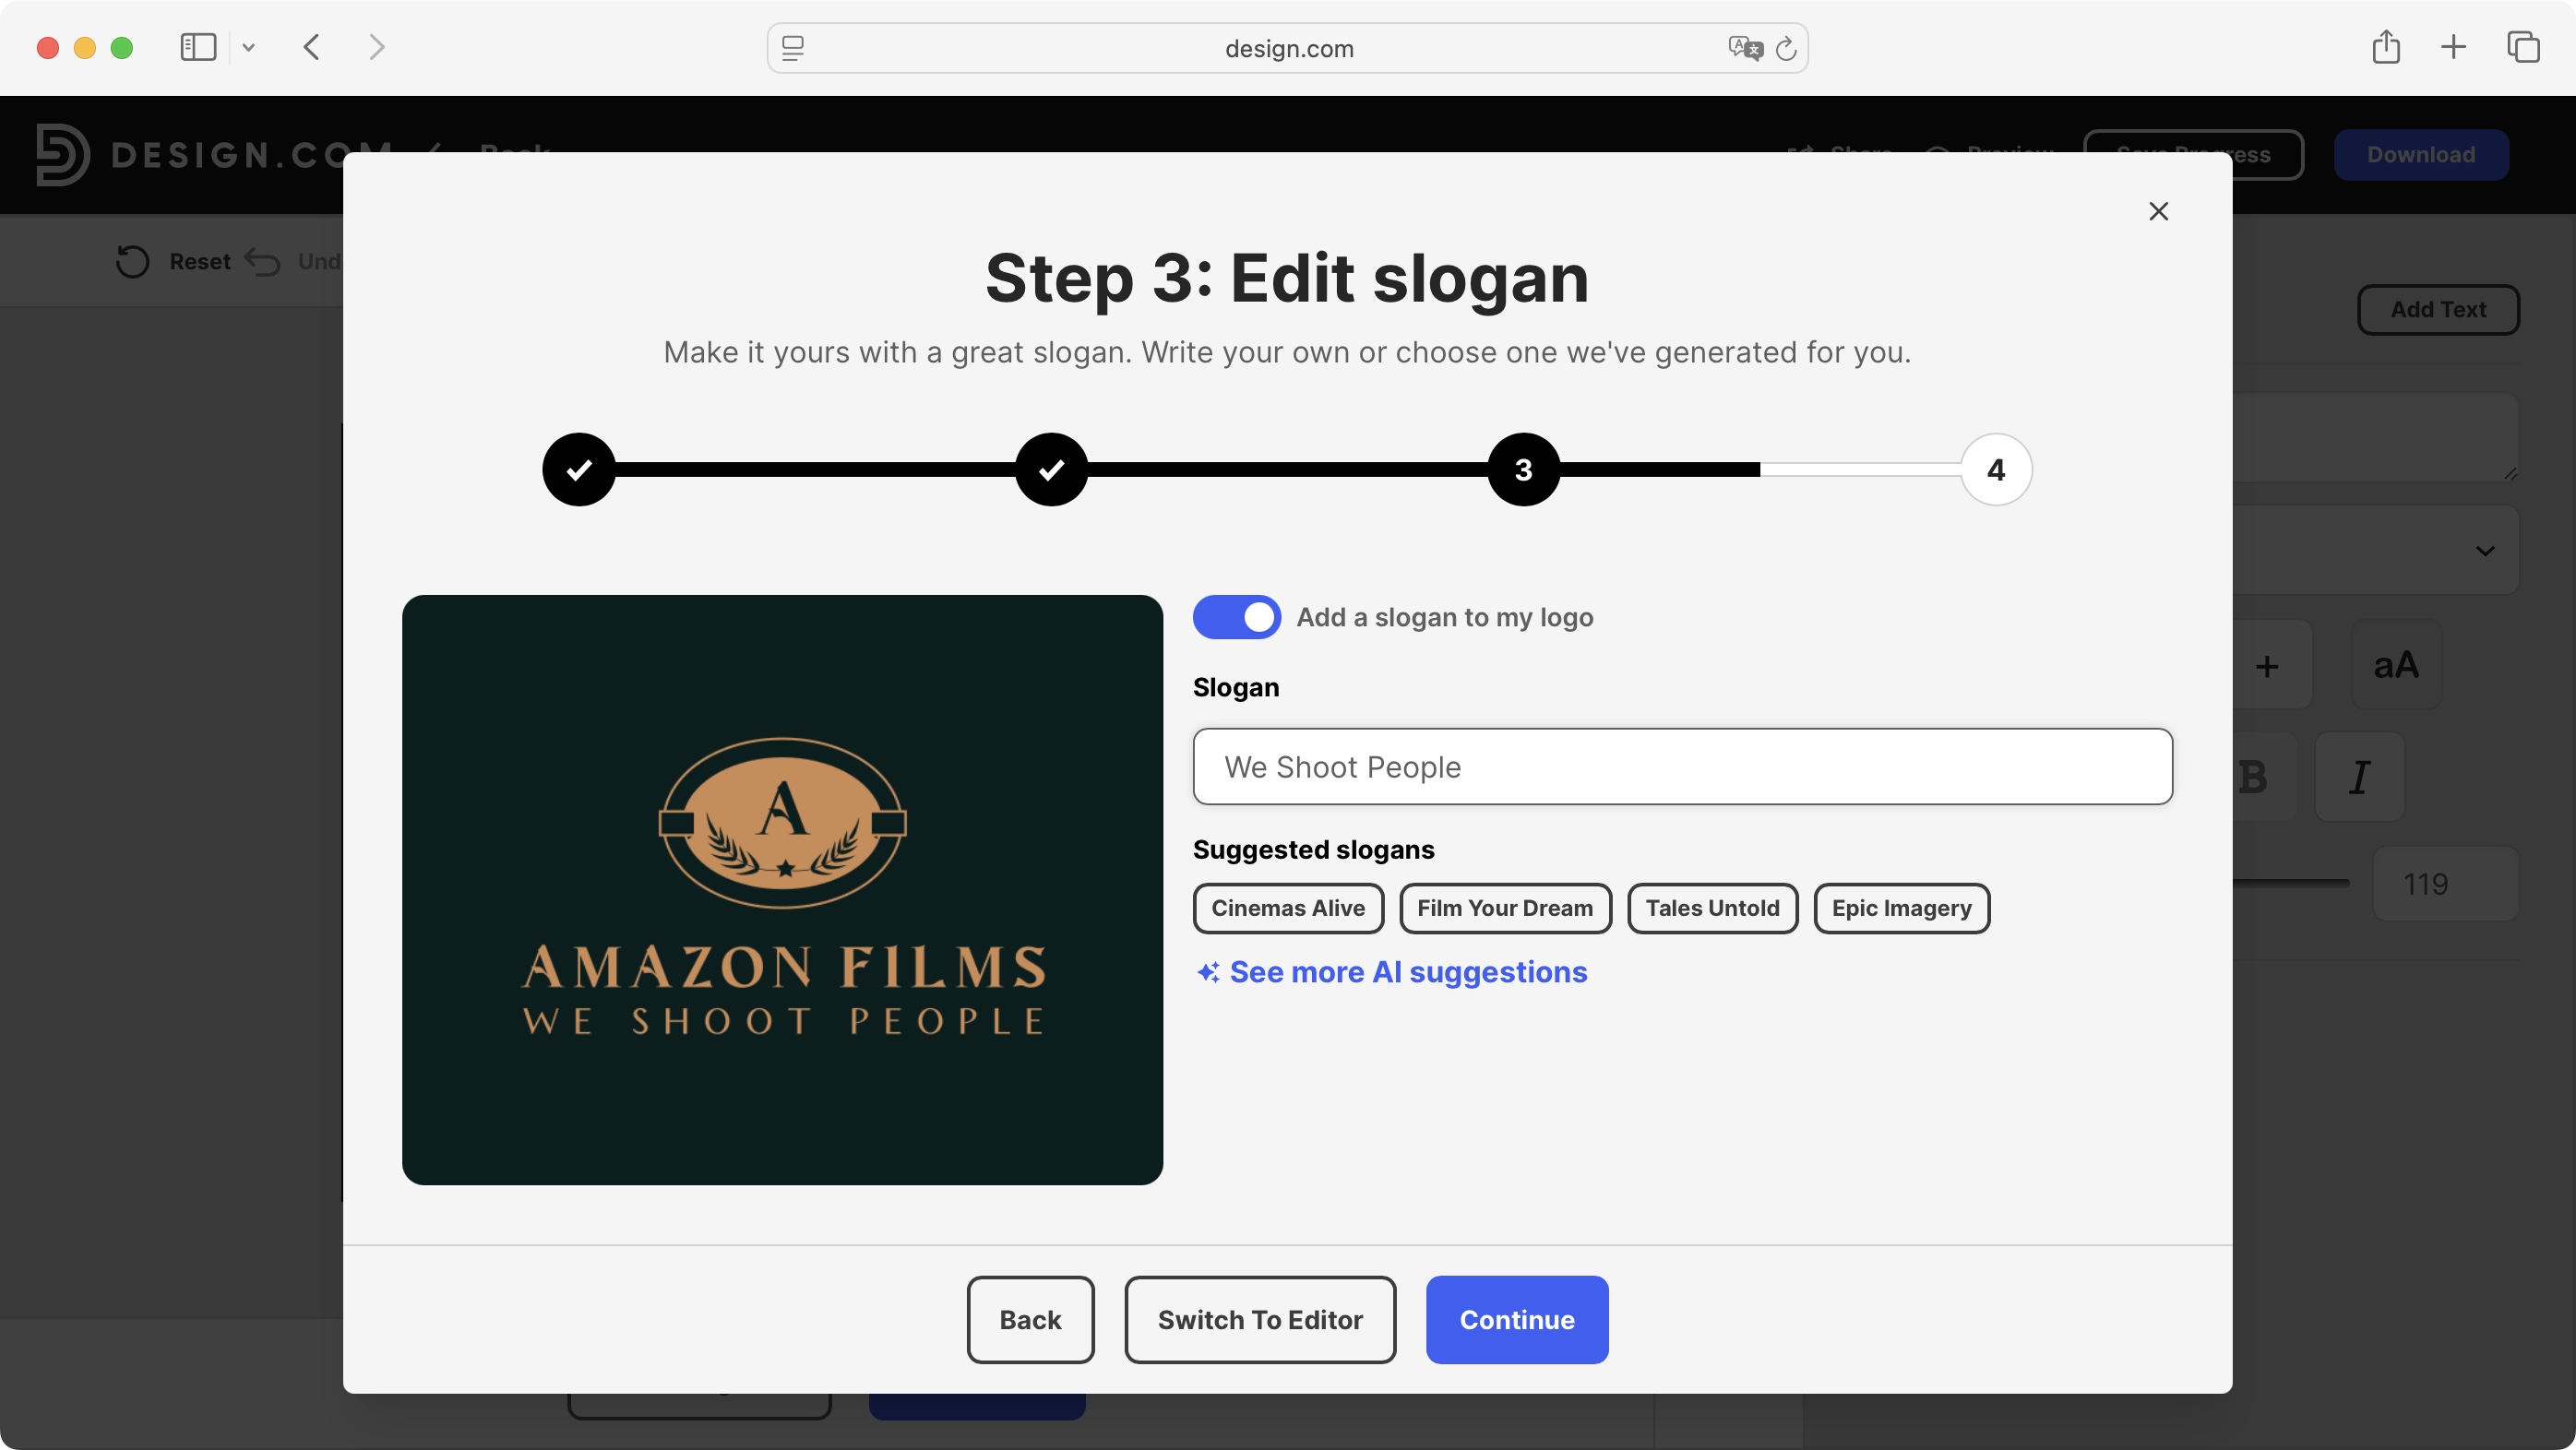Click the plus icon to add a font
The width and height of the screenshot is (2576, 1450).
[2268, 665]
